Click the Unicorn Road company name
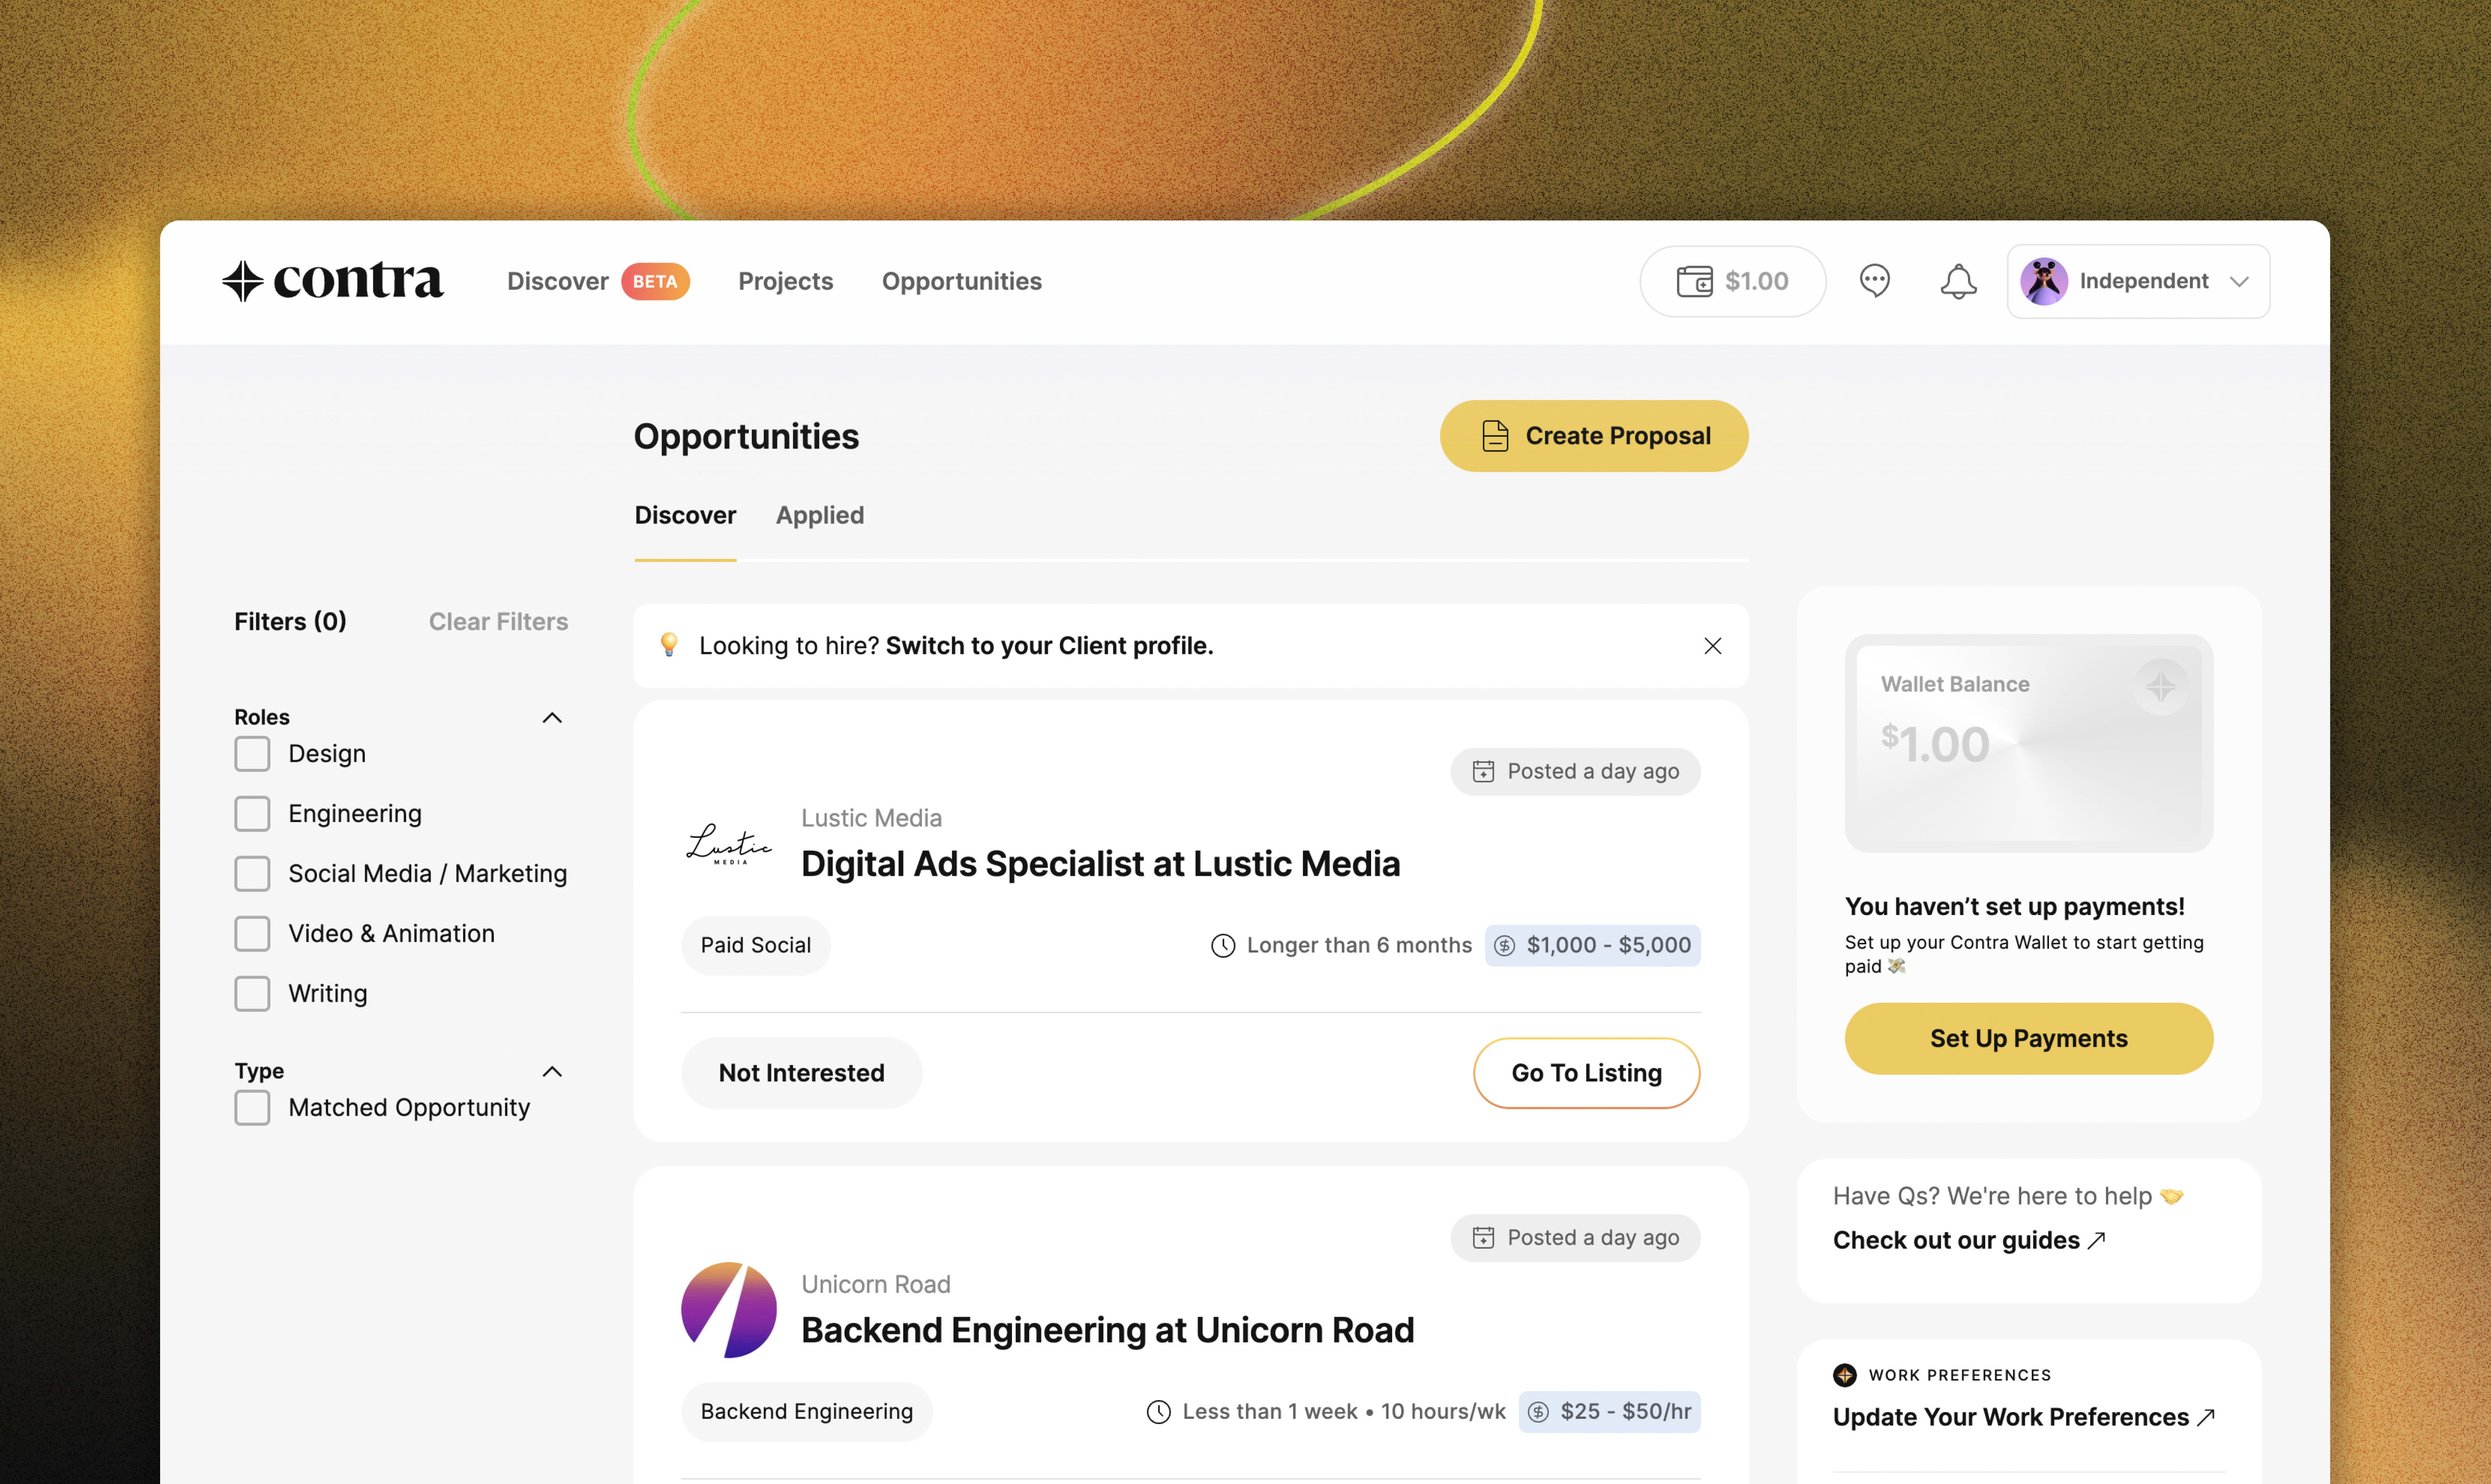The width and height of the screenshot is (2491, 1484). coord(875,1284)
